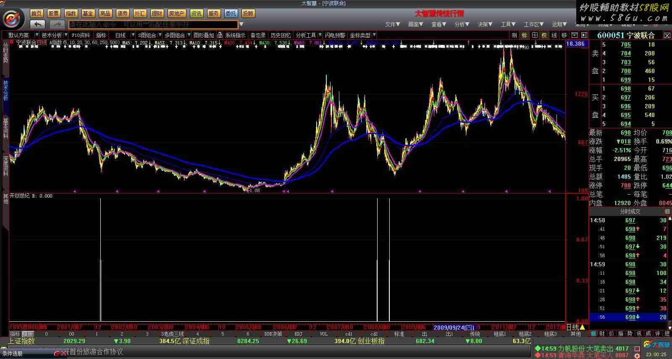Click the 上证指数 status bar entry
Viewport: 672px width, 359px height.
(x=21, y=341)
